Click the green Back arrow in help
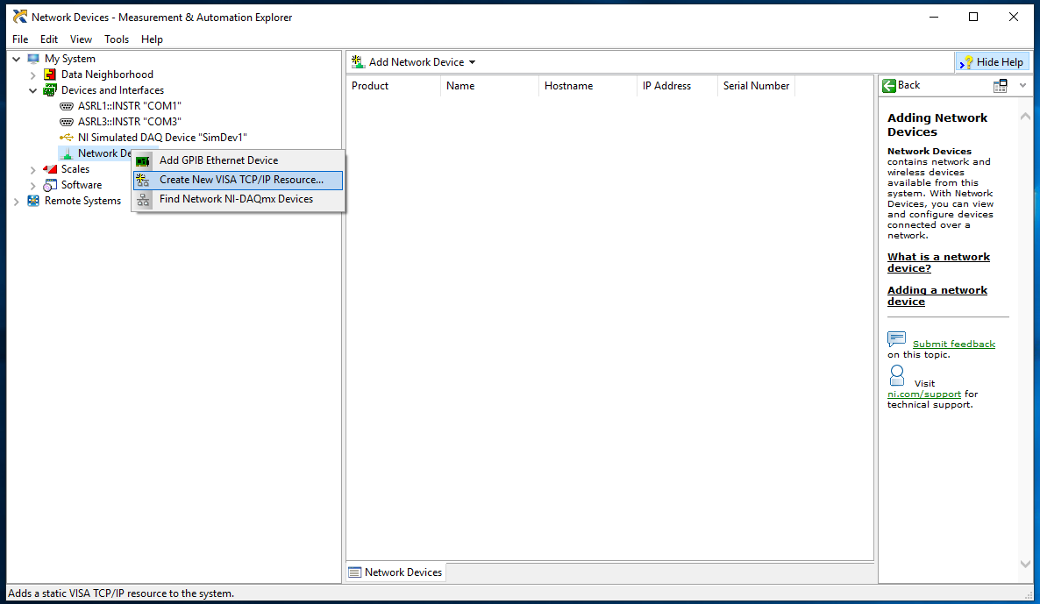 (889, 85)
